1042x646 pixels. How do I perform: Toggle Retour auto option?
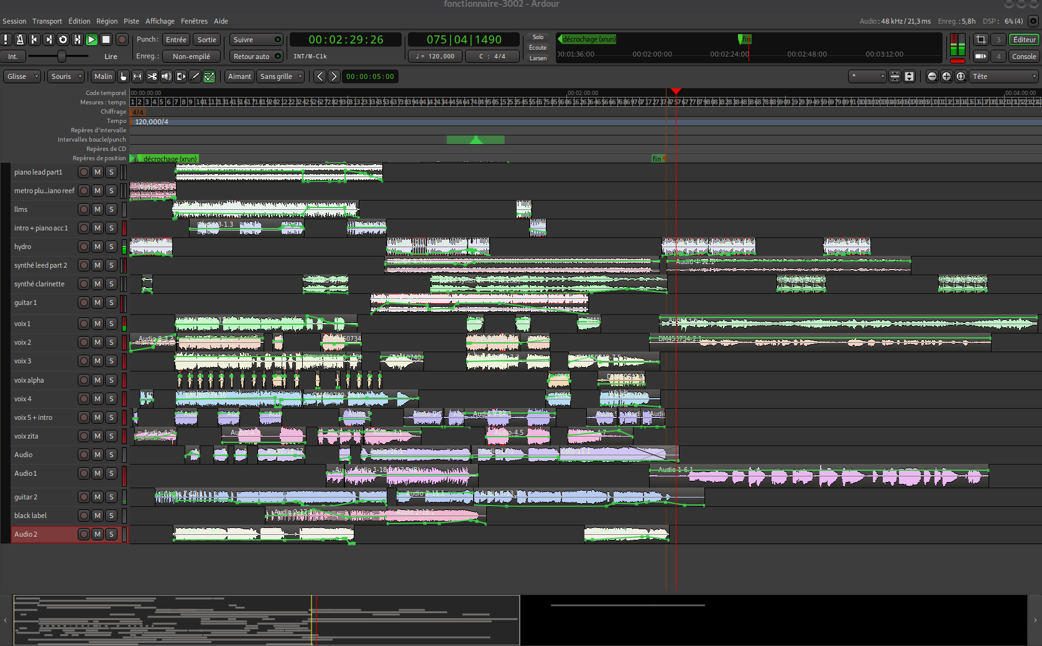click(x=256, y=57)
